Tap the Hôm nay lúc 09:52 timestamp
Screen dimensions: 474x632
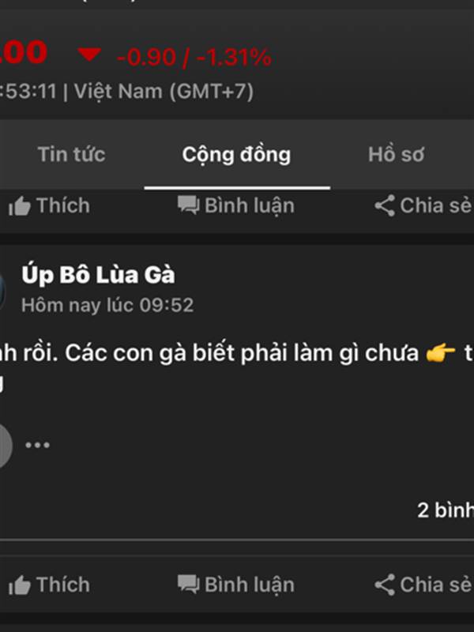[107, 305]
